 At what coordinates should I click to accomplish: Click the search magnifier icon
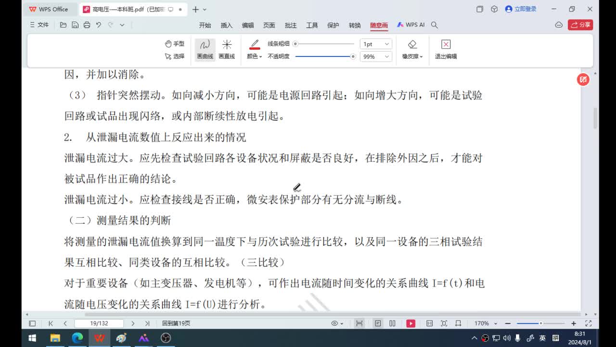pyautogui.click(x=435, y=25)
